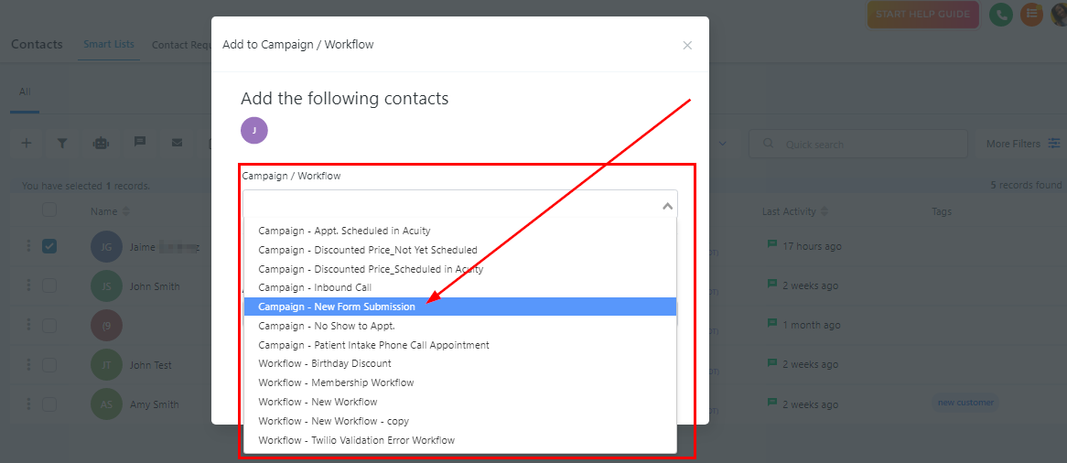Collapse the Campaign / Workflow dropdown
This screenshot has width=1067, height=463.
click(x=667, y=207)
